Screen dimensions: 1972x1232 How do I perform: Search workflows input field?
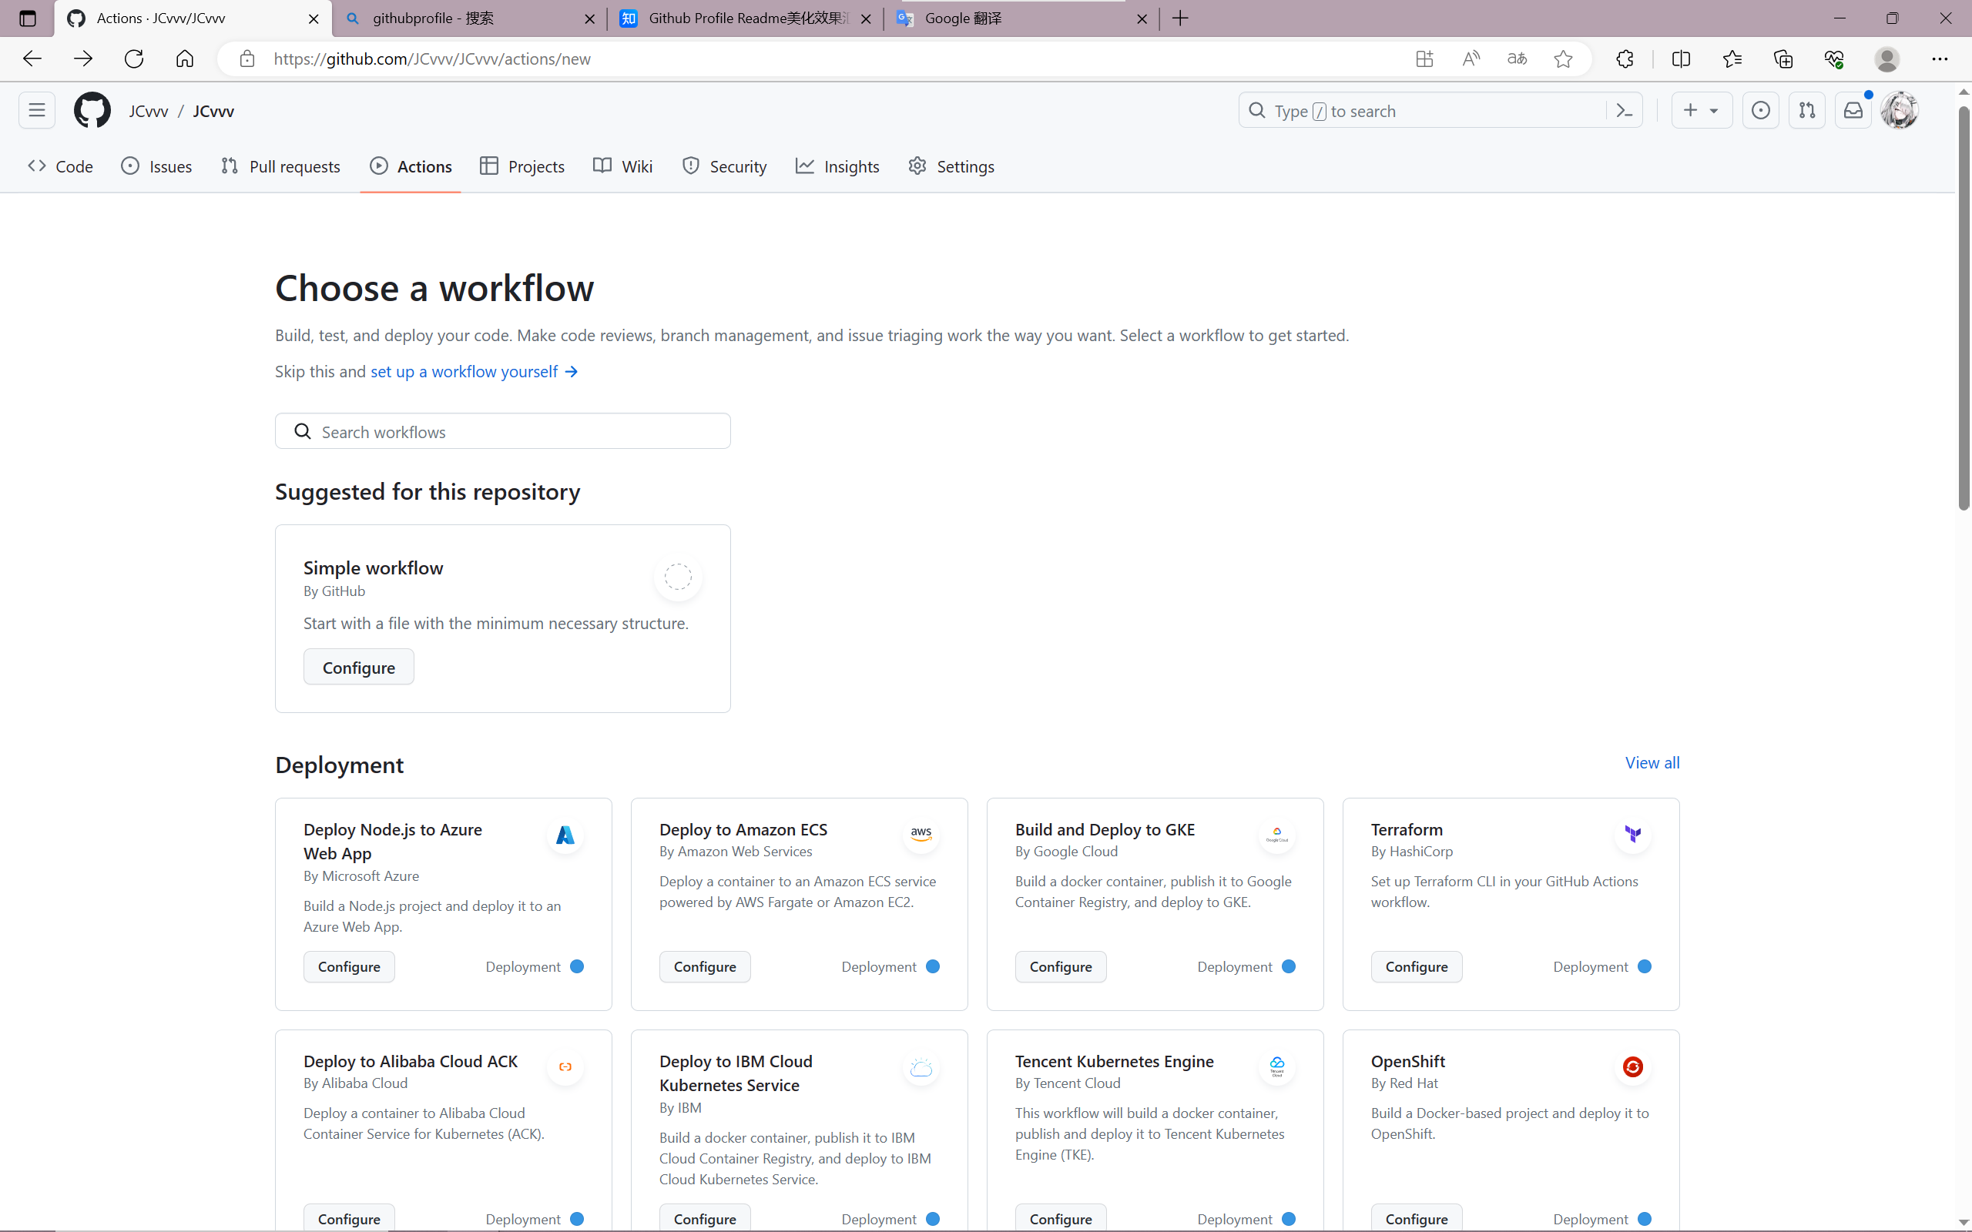coord(502,430)
